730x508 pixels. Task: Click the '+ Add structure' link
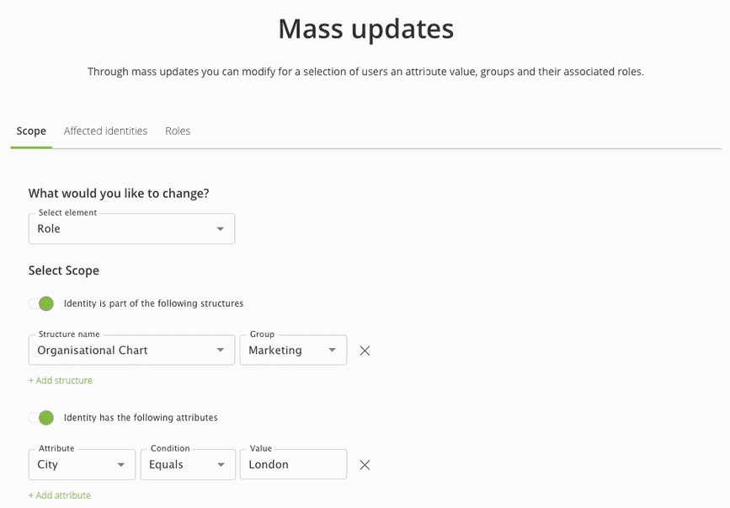61,381
